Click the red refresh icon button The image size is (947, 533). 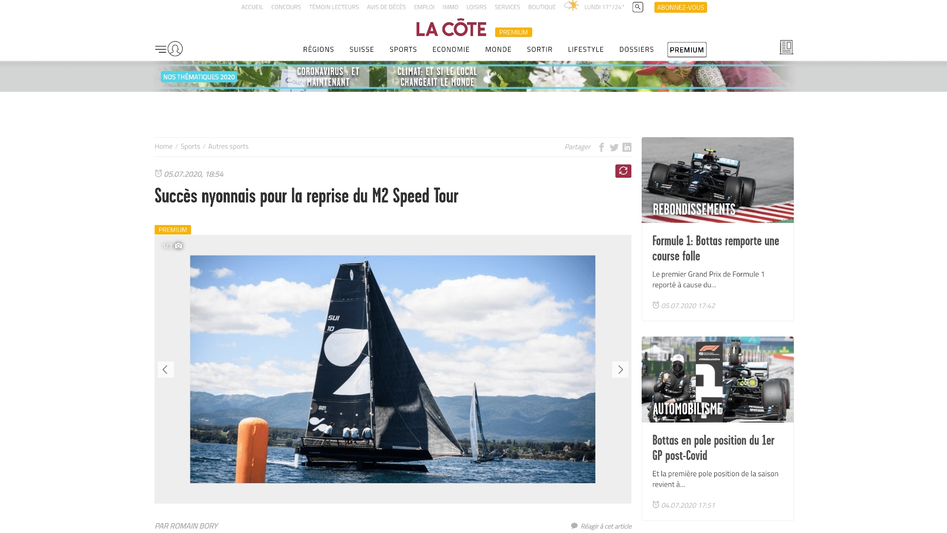623,171
